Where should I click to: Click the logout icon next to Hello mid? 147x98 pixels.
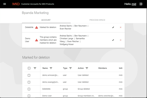[141, 4]
